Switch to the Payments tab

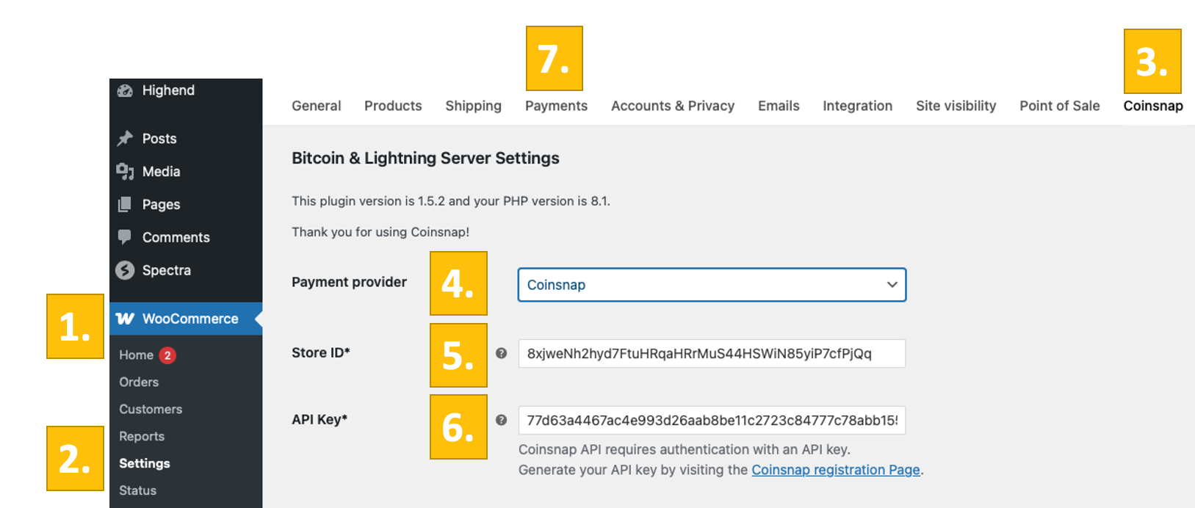pyautogui.click(x=556, y=106)
